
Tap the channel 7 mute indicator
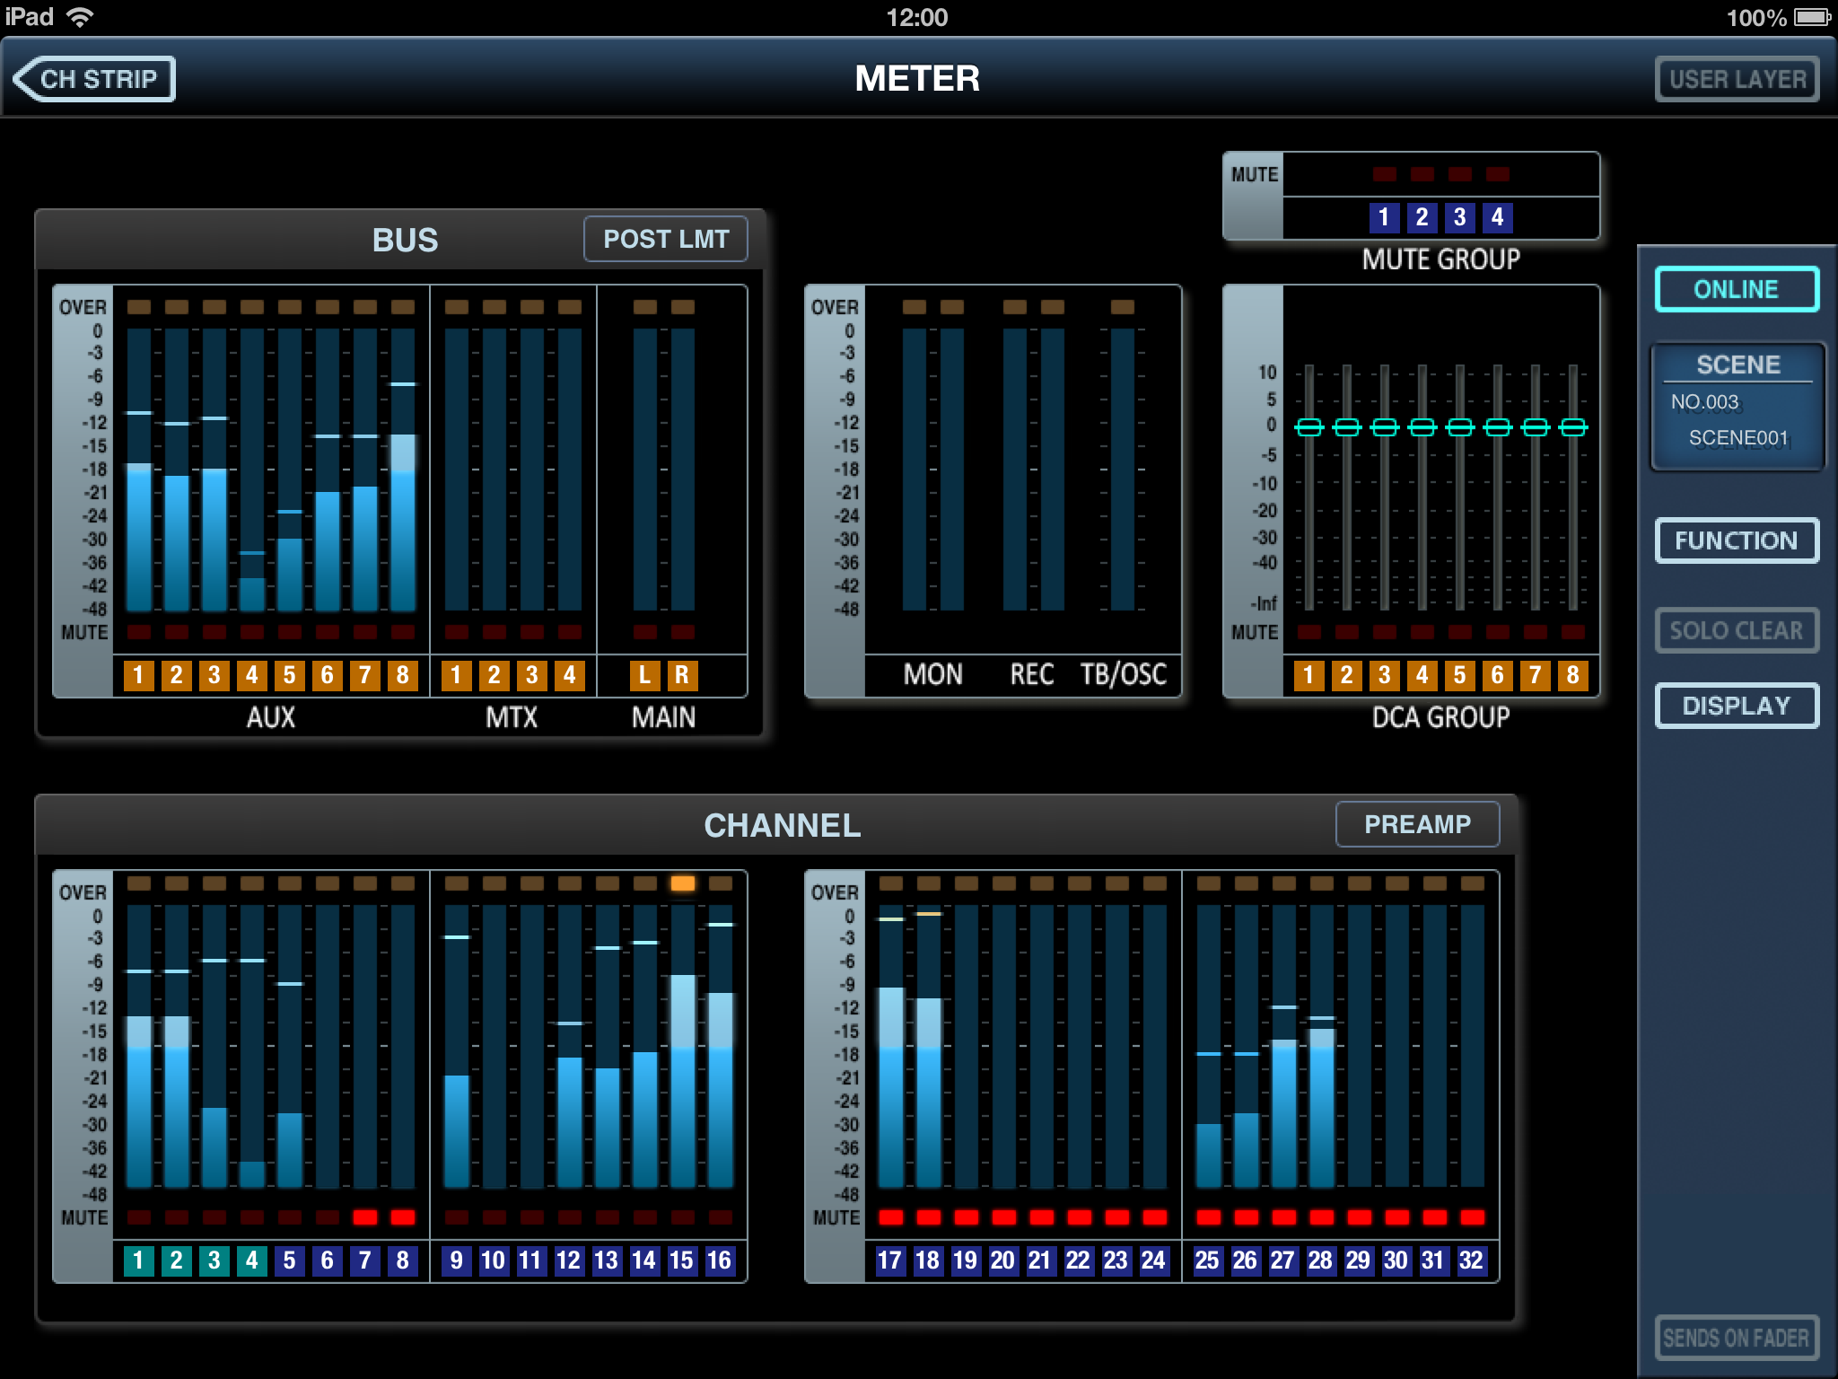[x=364, y=1217]
